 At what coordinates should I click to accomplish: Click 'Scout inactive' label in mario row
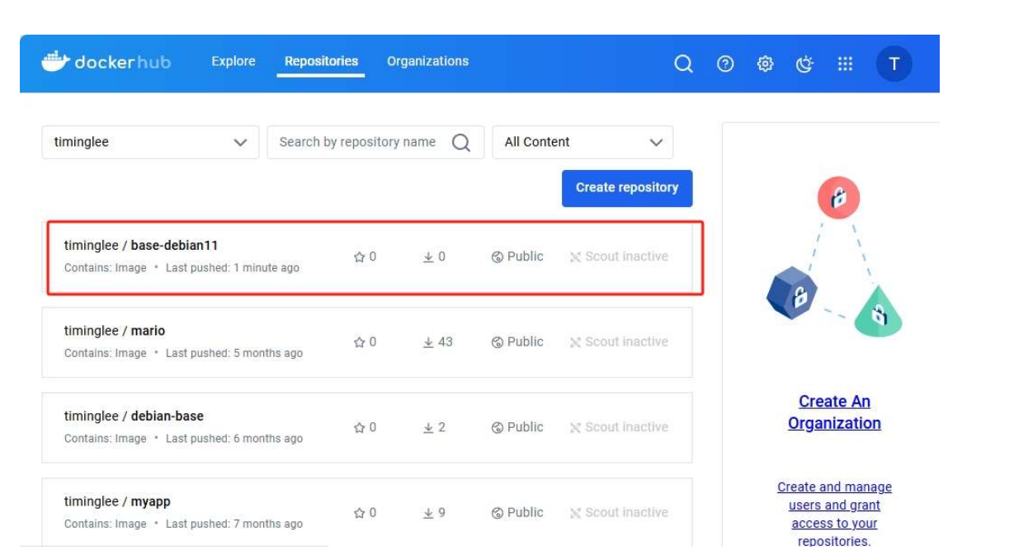(x=627, y=342)
